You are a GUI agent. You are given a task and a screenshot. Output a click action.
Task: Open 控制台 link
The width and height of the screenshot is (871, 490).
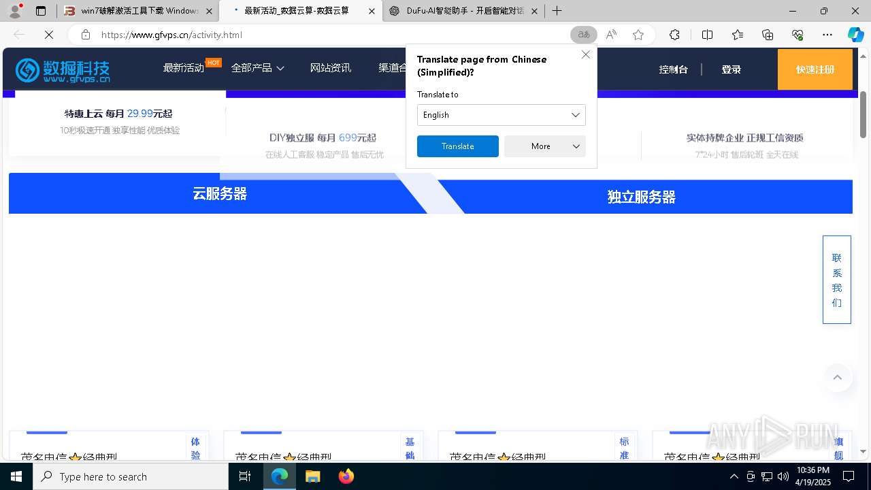point(673,69)
